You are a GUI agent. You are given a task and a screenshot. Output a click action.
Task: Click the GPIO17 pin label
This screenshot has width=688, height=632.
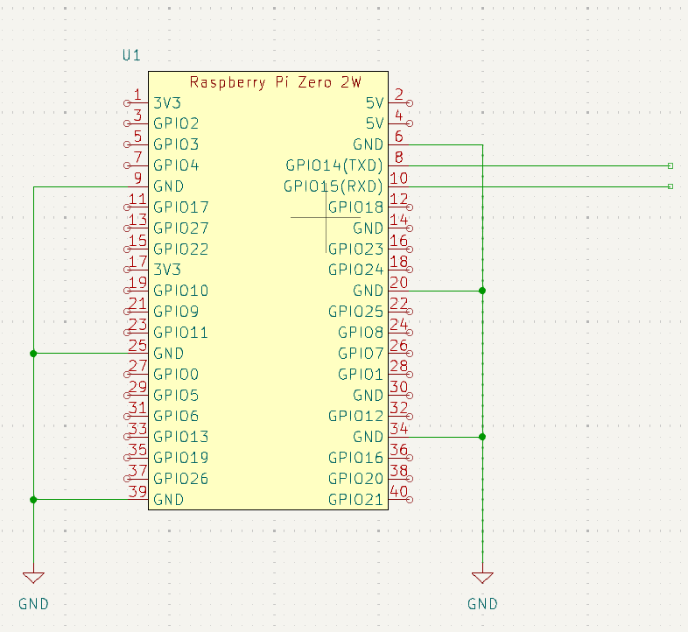click(x=181, y=207)
